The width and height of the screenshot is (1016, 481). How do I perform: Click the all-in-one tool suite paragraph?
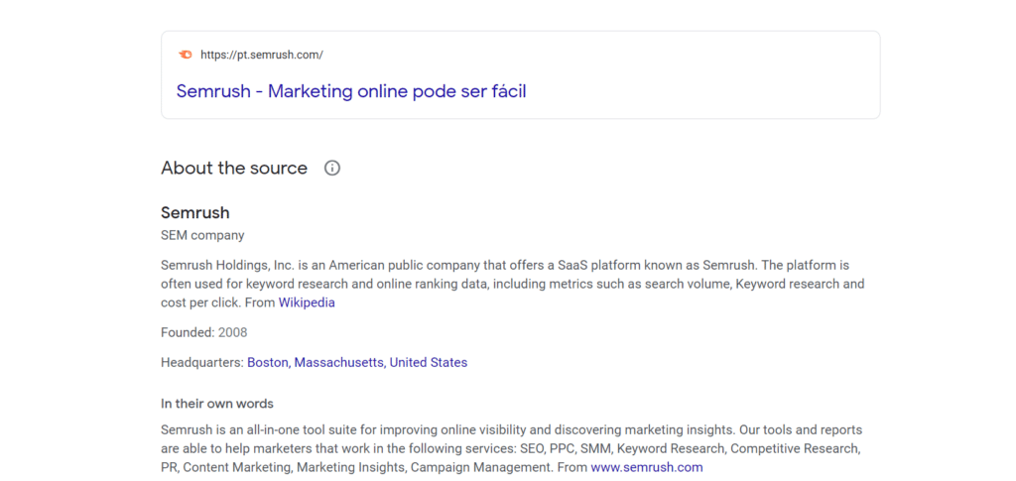(511, 448)
